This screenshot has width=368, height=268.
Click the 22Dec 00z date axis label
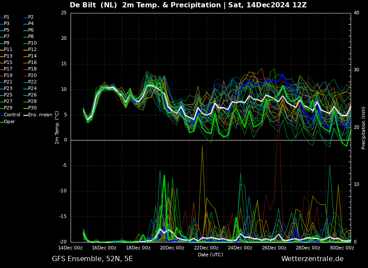(206, 248)
